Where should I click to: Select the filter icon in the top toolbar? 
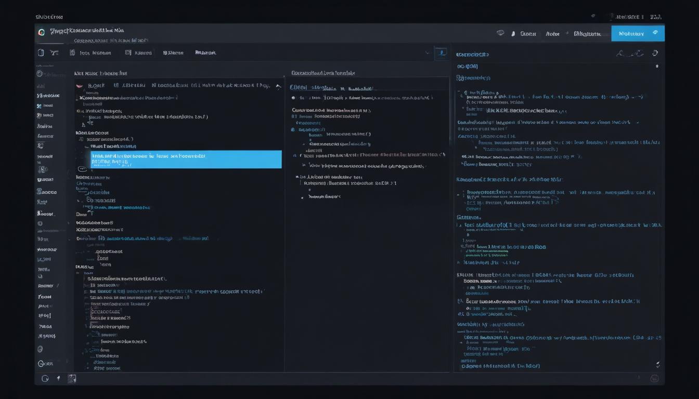55,52
